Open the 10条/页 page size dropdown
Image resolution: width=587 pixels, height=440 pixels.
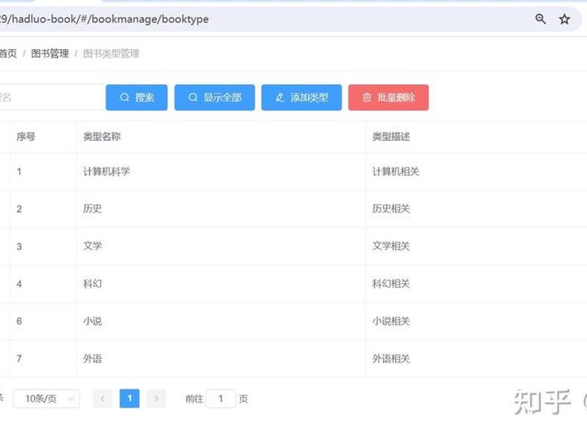46,398
